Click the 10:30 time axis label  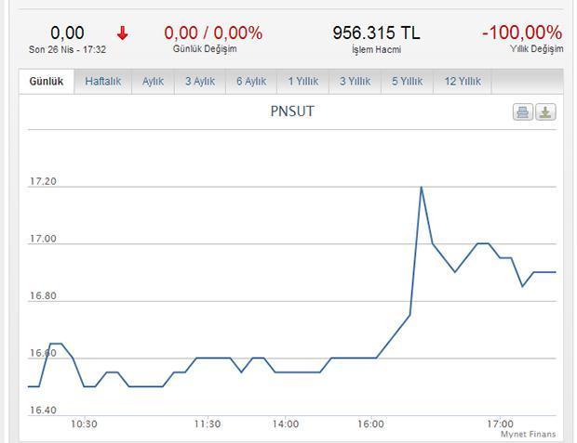[x=85, y=424]
